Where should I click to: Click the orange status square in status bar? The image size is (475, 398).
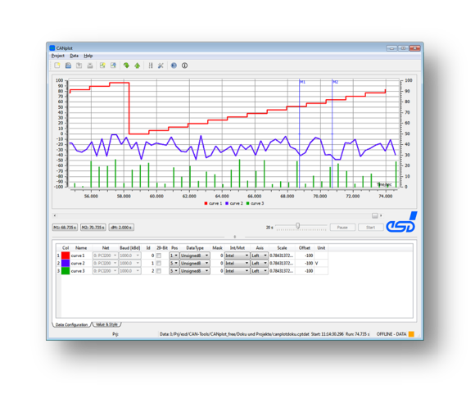tap(411, 334)
